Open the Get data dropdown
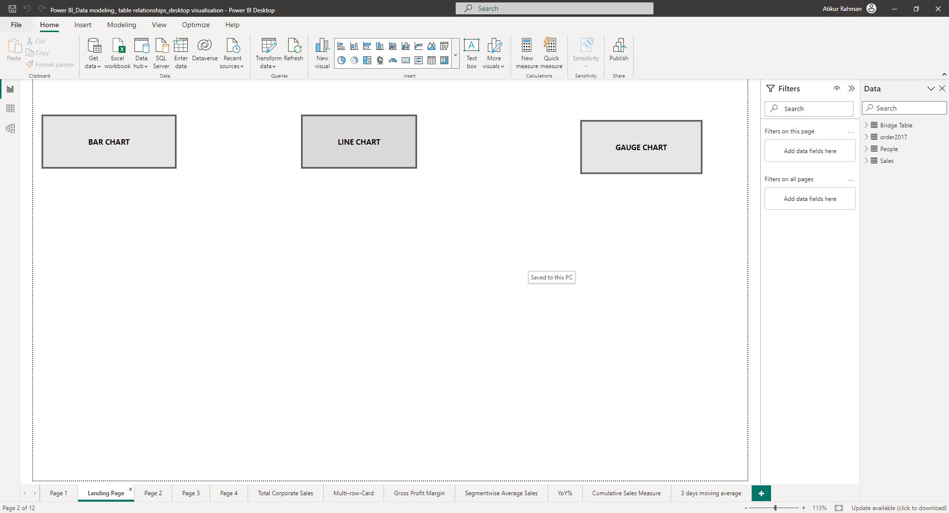The height and width of the screenshot is (513, 949). click(92, 53)
